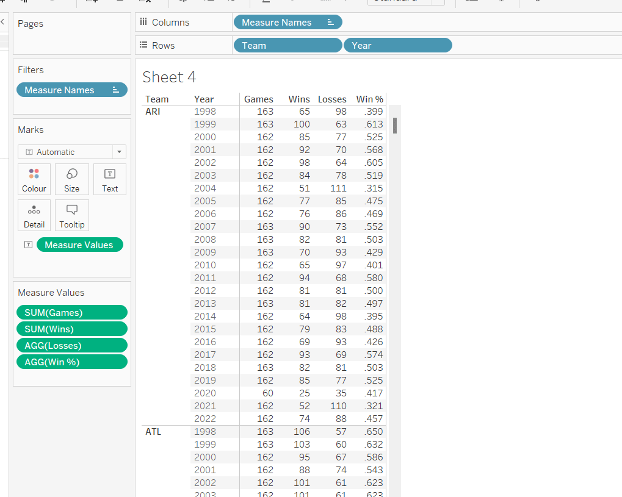Collapse the side pane with left arrow

coord(2,22)
